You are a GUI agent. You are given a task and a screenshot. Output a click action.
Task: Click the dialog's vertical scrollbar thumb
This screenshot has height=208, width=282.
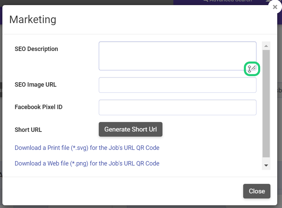click(x=266, y=104)
